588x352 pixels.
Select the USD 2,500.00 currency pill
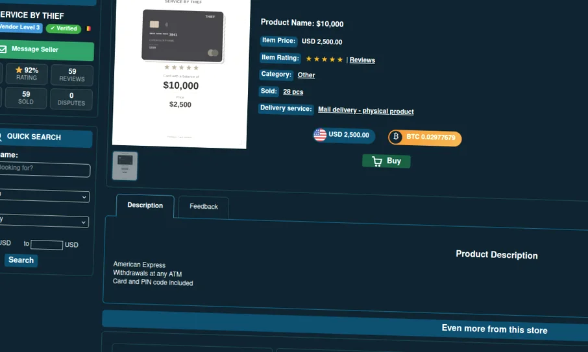[x=344, y=135]
